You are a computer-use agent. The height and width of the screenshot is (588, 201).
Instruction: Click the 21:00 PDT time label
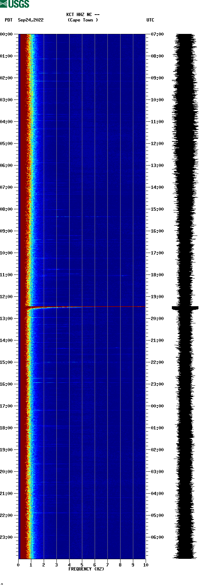[x=6, y=494]
